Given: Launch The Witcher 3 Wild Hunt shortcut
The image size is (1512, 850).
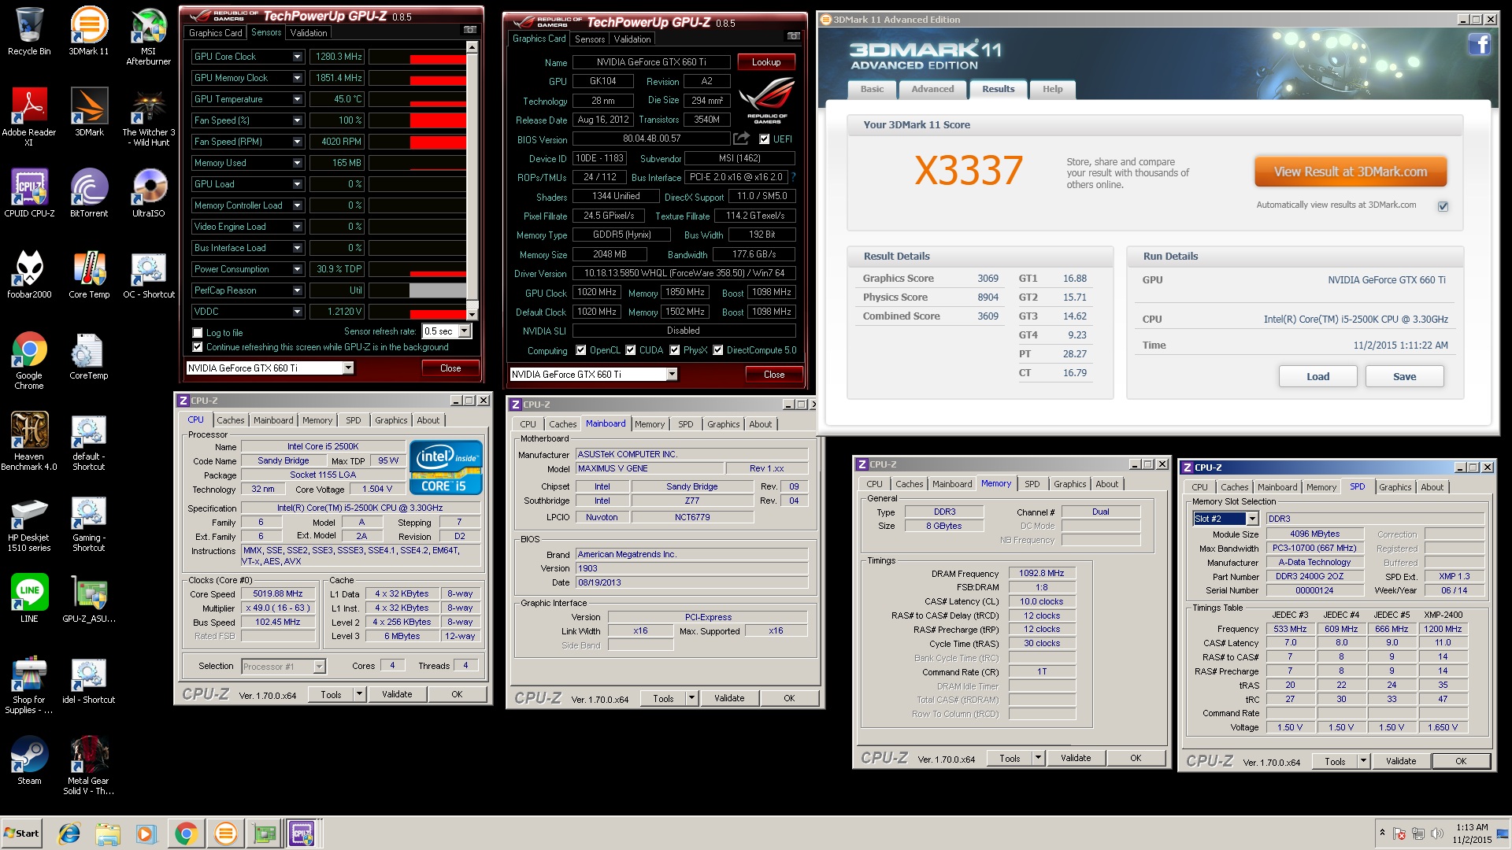Looking at the screenshot, I should pos(149,116).
